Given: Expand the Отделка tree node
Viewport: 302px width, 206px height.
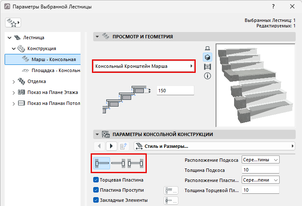Looking at the screenshot, I should [x=13, y=82].
